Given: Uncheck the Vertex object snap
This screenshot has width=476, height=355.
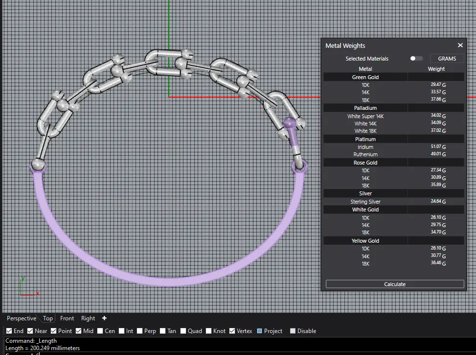Looking at the screenshot, I should [x=232, y=331].
